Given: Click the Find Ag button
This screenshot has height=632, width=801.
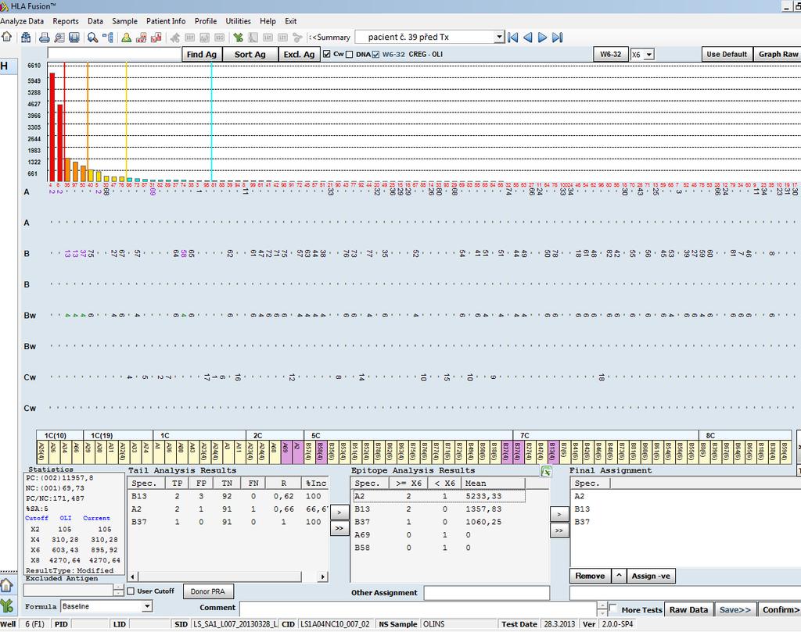Looking at the screenshot, I should pos(202,54).
